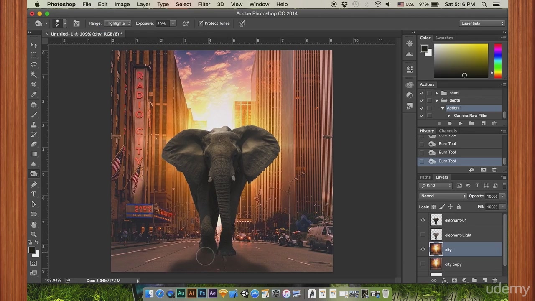Open the Filter menu

click(204, 4)
